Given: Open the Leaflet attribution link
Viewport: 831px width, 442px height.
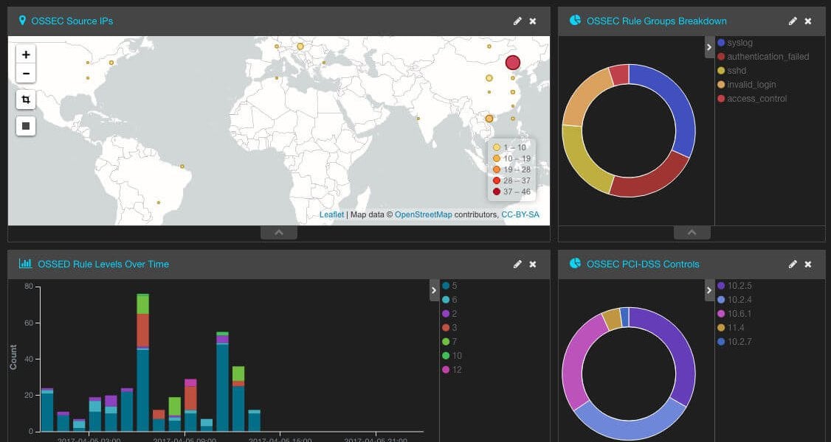Looking at the screenshot, I should point(331,214).
